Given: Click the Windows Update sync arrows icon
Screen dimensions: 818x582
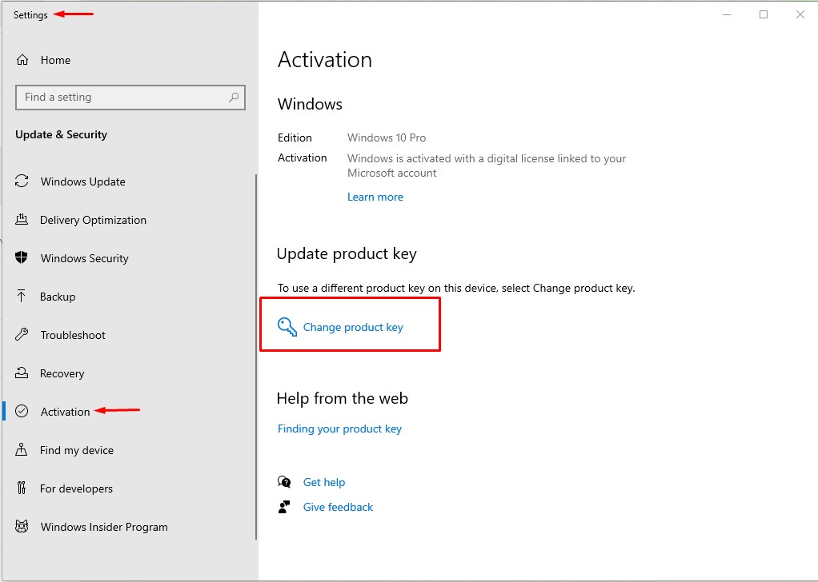Looking at the screenshot, I should (x=22, y=181).
